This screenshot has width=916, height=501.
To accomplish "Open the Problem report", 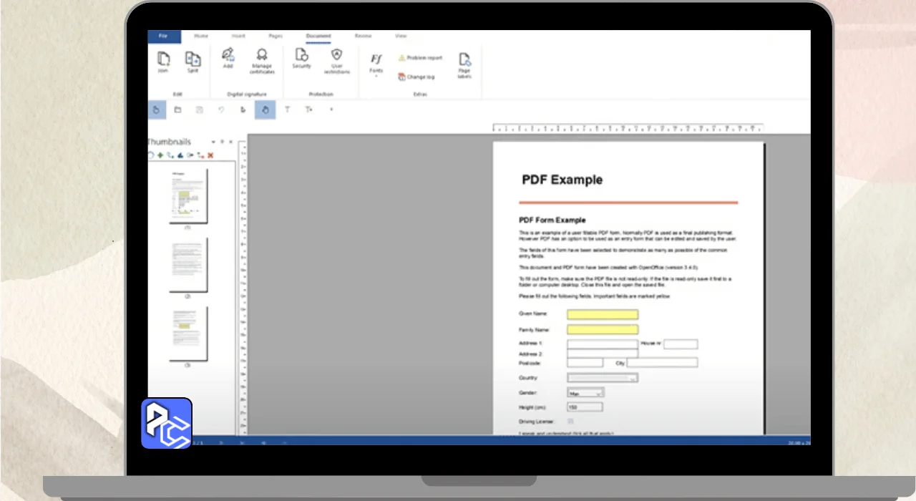I will (x=421, y=58).
